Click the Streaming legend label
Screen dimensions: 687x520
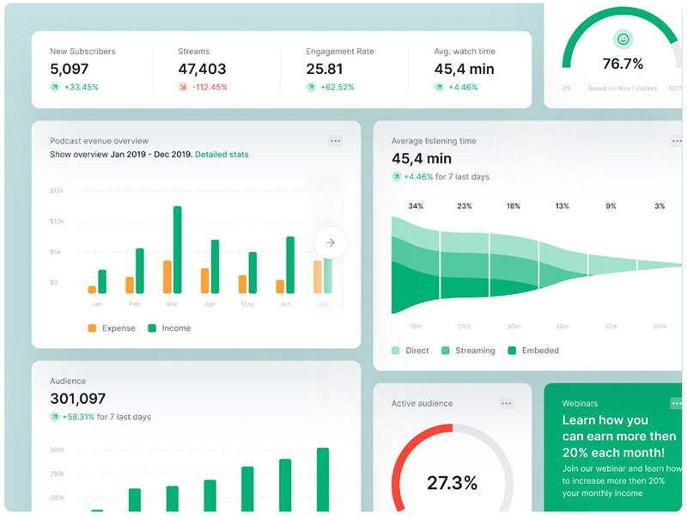pyautogui.click(x=476, y=351)
